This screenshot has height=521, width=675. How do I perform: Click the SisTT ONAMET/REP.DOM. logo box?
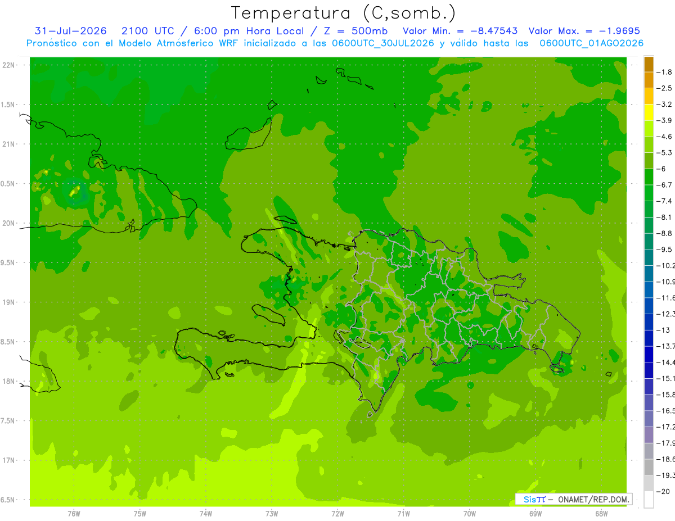573,499
